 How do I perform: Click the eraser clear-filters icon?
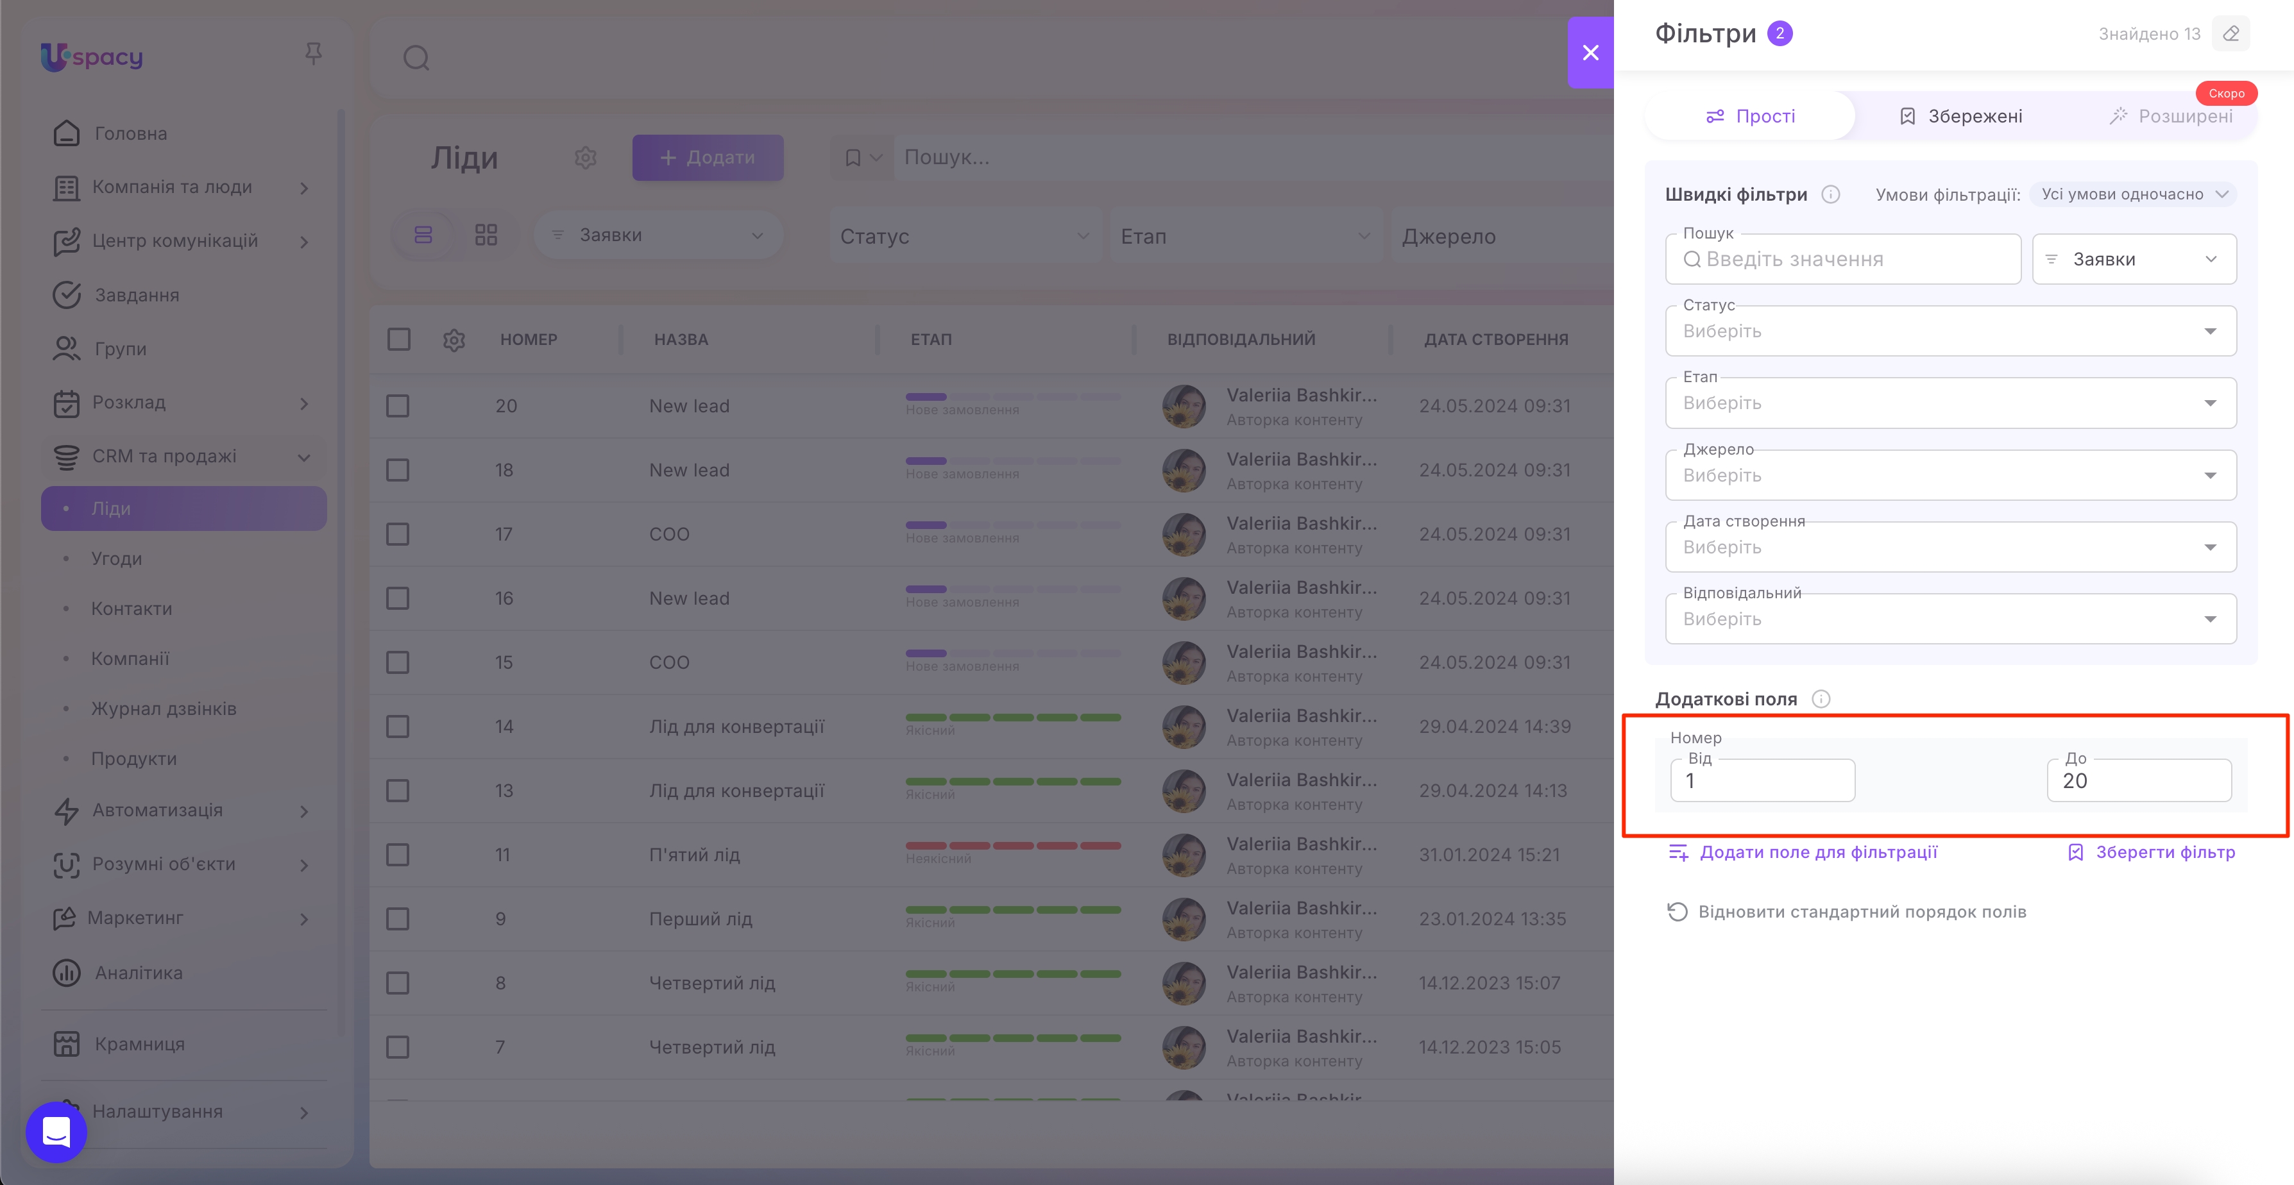(2230, 34)
